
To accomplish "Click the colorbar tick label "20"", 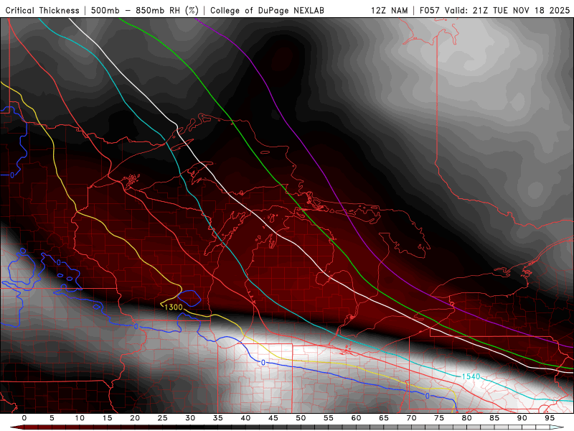I will point(135,418).
